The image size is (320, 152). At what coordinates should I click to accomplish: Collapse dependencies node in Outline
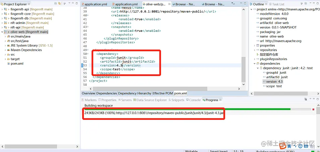point(255,64)
